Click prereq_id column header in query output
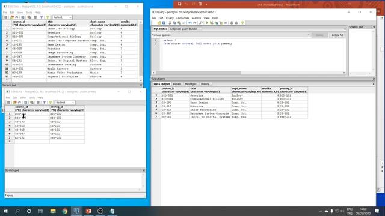 [293, 90]
